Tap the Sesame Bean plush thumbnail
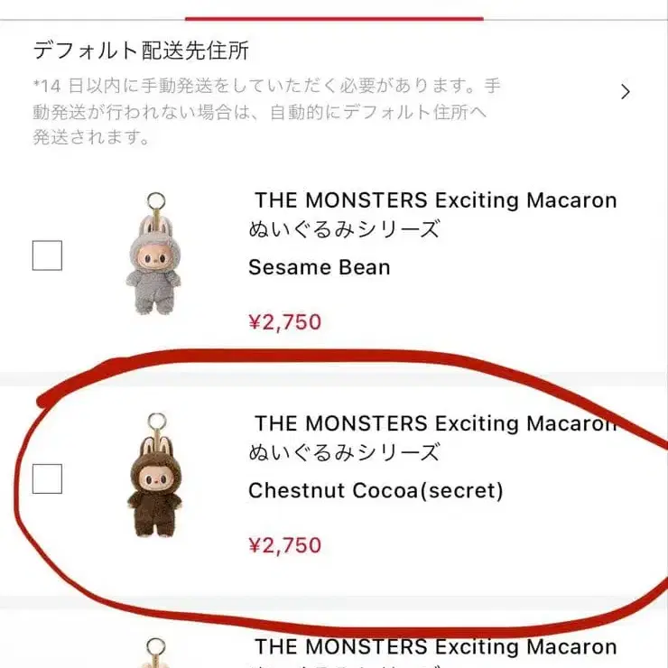The width and height of the screenshot is (668, 668). tap(154, 254)
